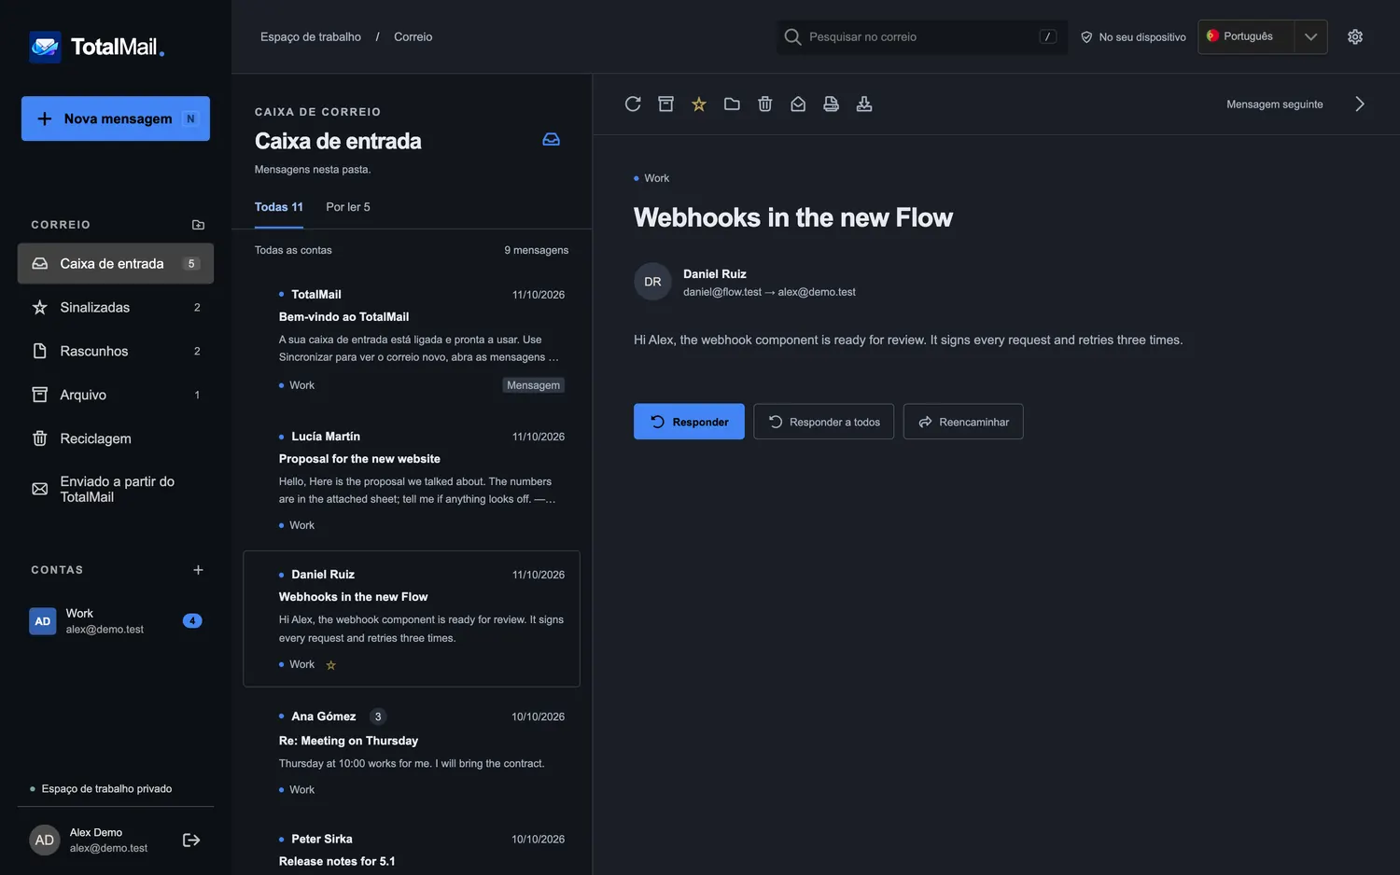Delete the open message with the trash icon

tap(765, 104)
